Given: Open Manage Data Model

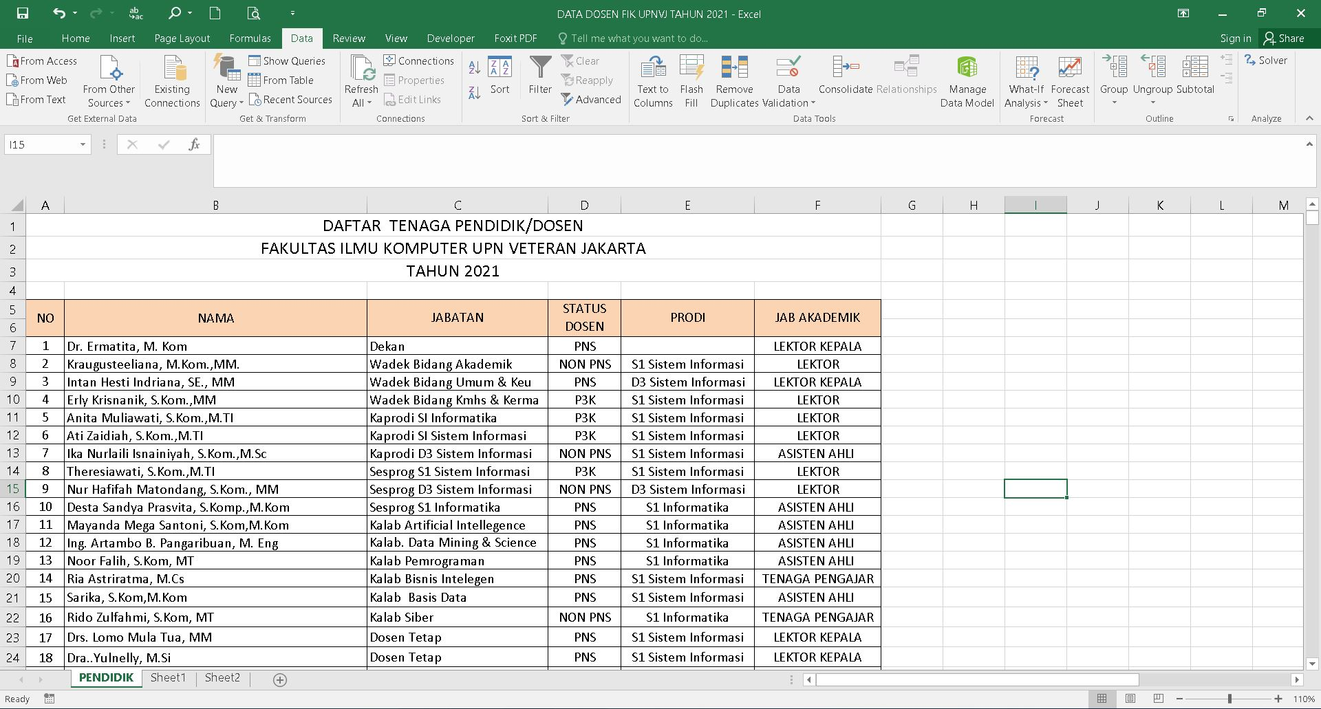Looking at the screenshot, I should [x=967, y=82].
